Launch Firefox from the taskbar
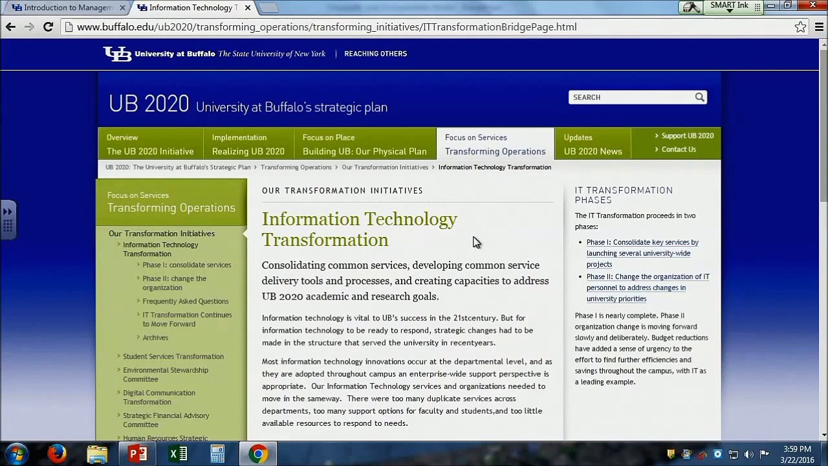 point(57,454)
